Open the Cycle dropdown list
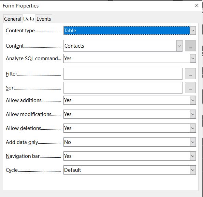 pyautogui.click(x=130, y=170)
